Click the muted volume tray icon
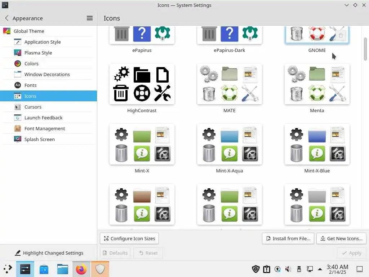Viewport: 369px width, 277px height. pos(288,269)
